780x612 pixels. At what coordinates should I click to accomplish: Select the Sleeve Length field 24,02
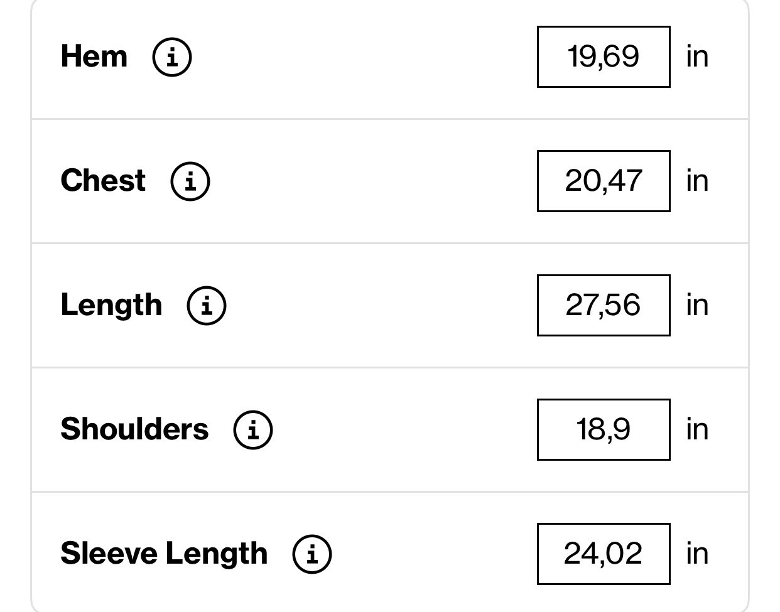pyautogui.click(x=604, y=554)
